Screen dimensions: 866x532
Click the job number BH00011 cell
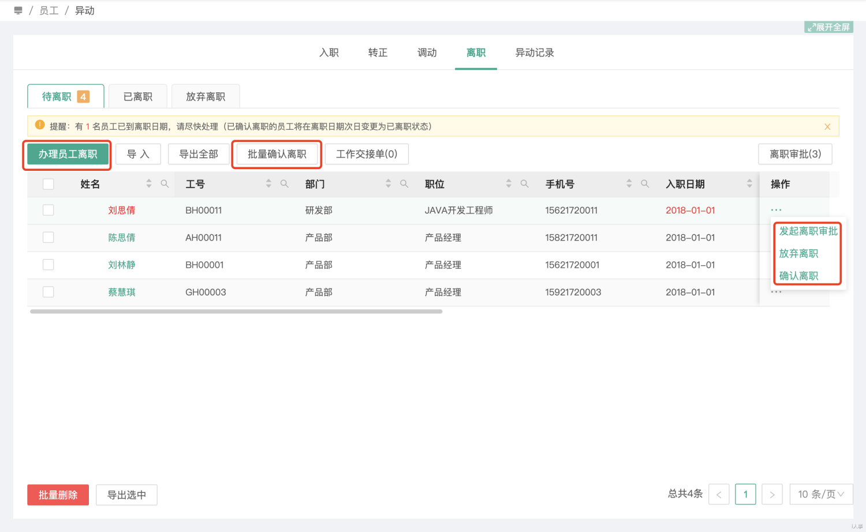point(203,210)
